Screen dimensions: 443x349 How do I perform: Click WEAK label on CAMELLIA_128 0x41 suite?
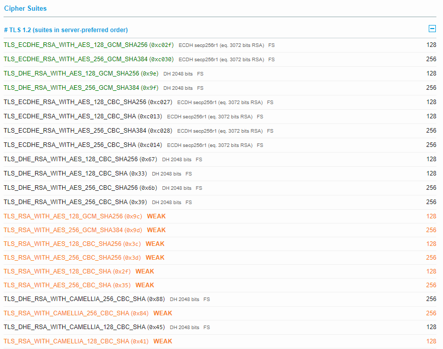(163, 341)
